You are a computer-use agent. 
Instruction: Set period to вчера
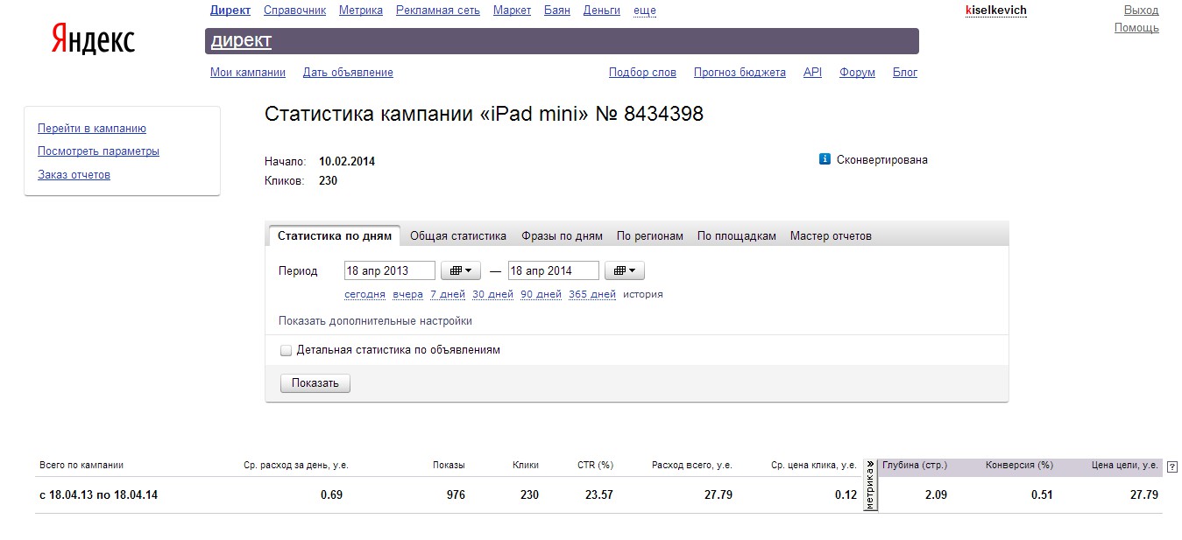click(x=408, y=294)
